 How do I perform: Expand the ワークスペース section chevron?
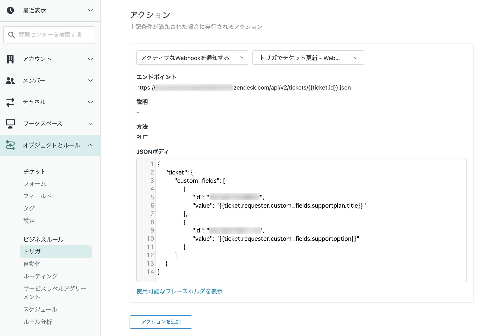90,123
